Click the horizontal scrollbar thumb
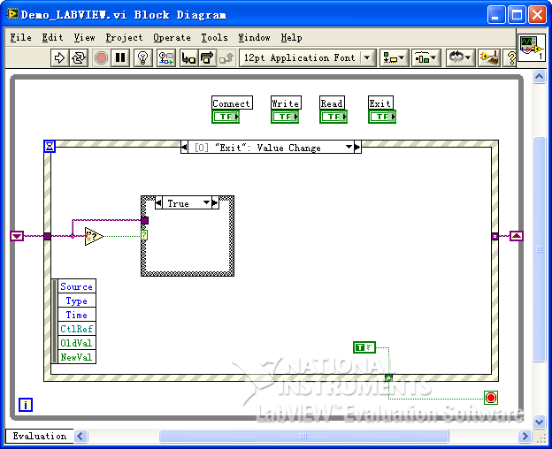Viewport: 552px width, 449px height. (x=303, y=437)
